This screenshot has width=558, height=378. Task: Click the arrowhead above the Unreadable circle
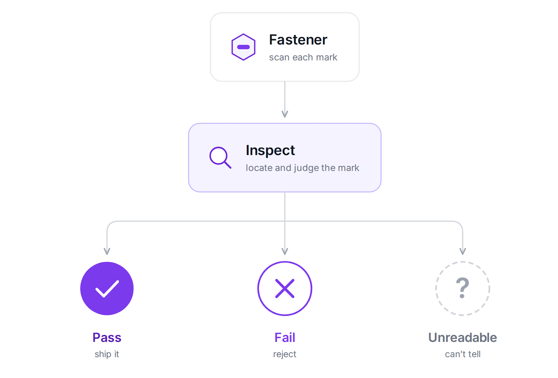coord(463,251)
